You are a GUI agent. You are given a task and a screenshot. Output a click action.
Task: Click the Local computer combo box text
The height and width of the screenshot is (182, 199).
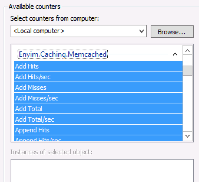tap(74, 31)
